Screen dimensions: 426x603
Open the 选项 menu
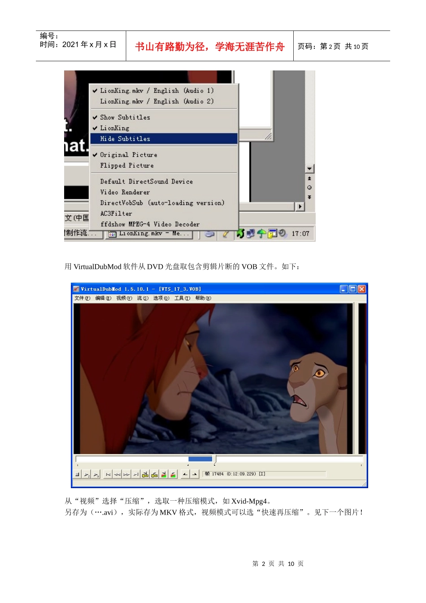161,298
